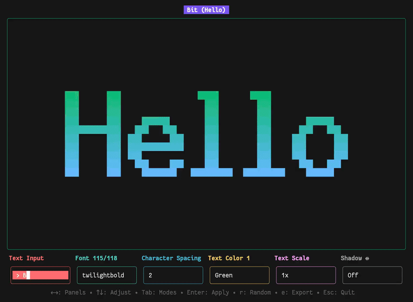Click the Text Color 1 panel label
Viewport: 413px width, 302px height.
pos(229,258)
